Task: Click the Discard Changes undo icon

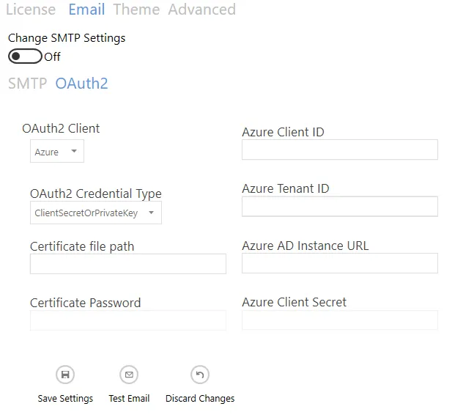Action: [200, 375]
